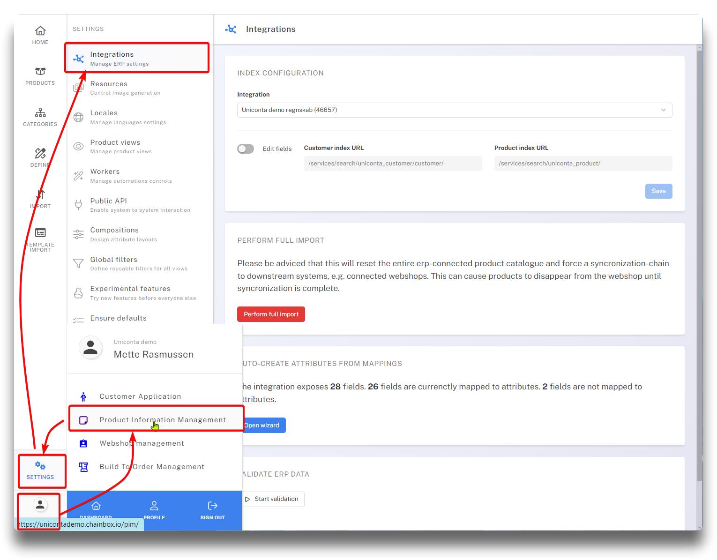The image size is (717, 560).
Task: Click the Start validation button
Action: 273,499
